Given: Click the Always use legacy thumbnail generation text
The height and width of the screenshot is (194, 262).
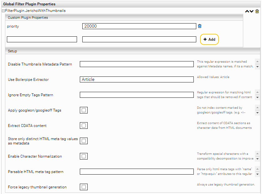Looking at the screenshot, I should 226,185.
